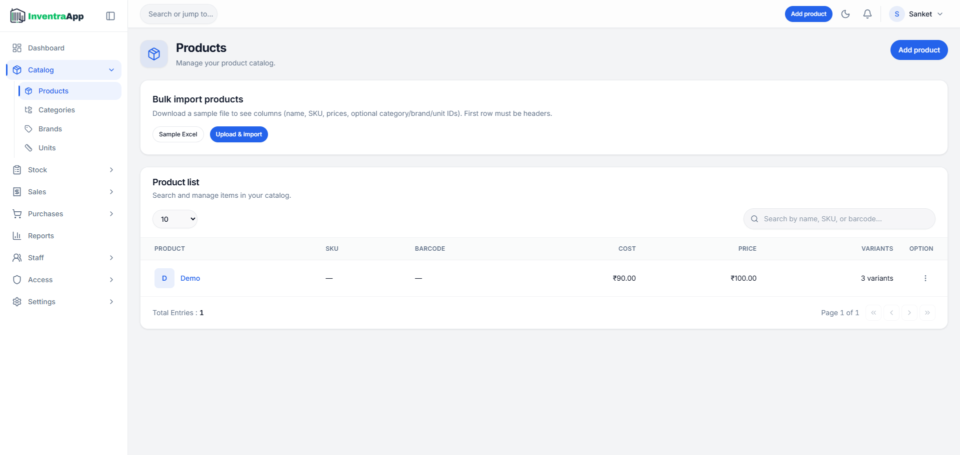
Task: Expand the Stock menu chevron
Action: click(x=111, y=170)
